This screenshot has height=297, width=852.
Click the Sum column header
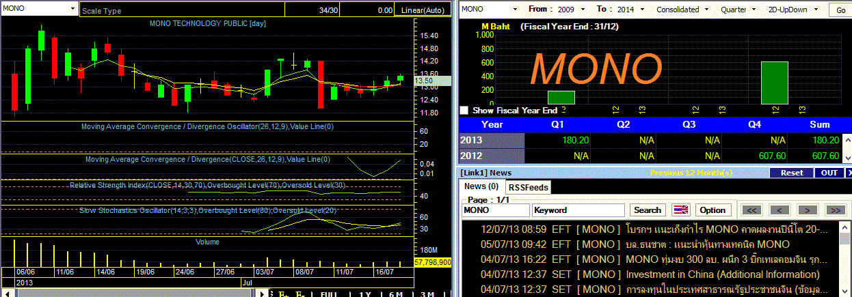coord(819,124)
